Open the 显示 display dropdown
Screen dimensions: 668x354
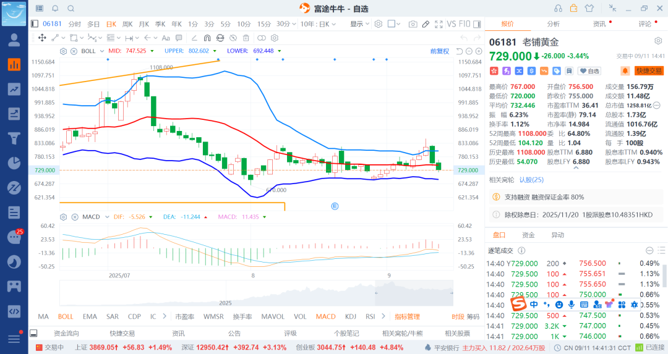[359, 24]
